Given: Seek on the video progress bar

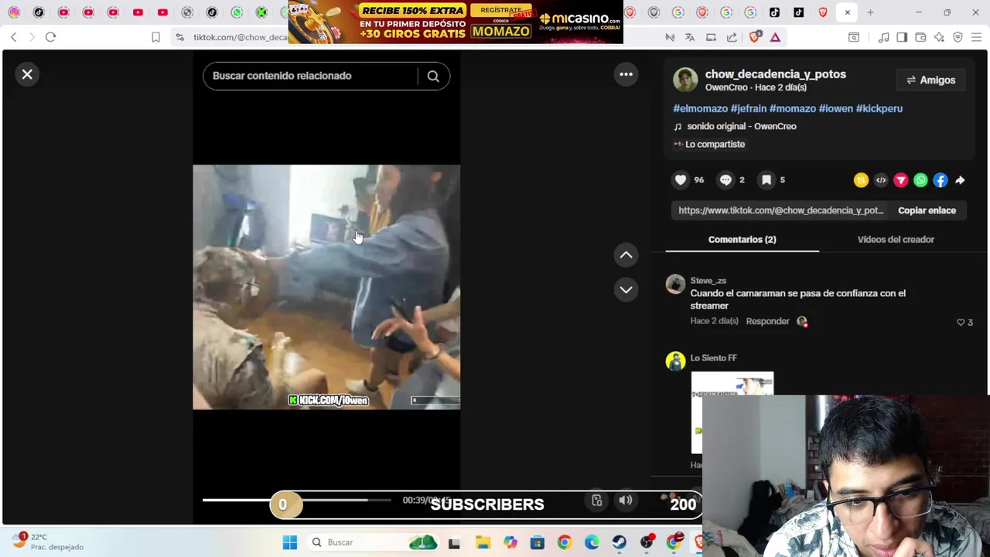Looking at the screenshot, I should point(297,500).
